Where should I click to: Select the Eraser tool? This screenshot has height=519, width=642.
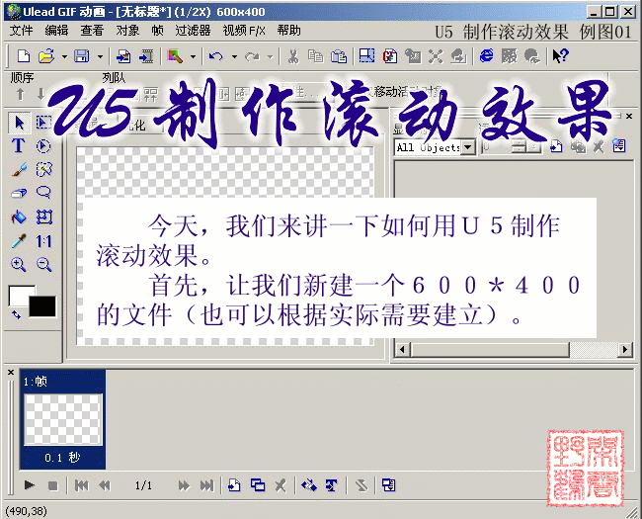tap(19, 193)
